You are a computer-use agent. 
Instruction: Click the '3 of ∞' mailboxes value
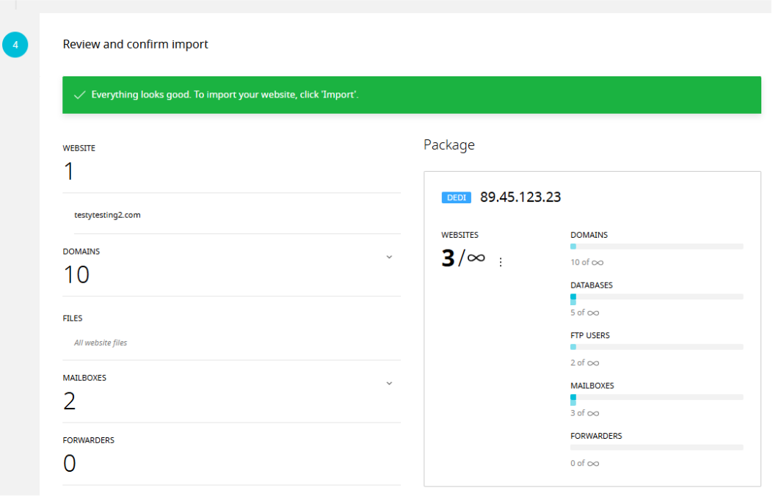584,413
